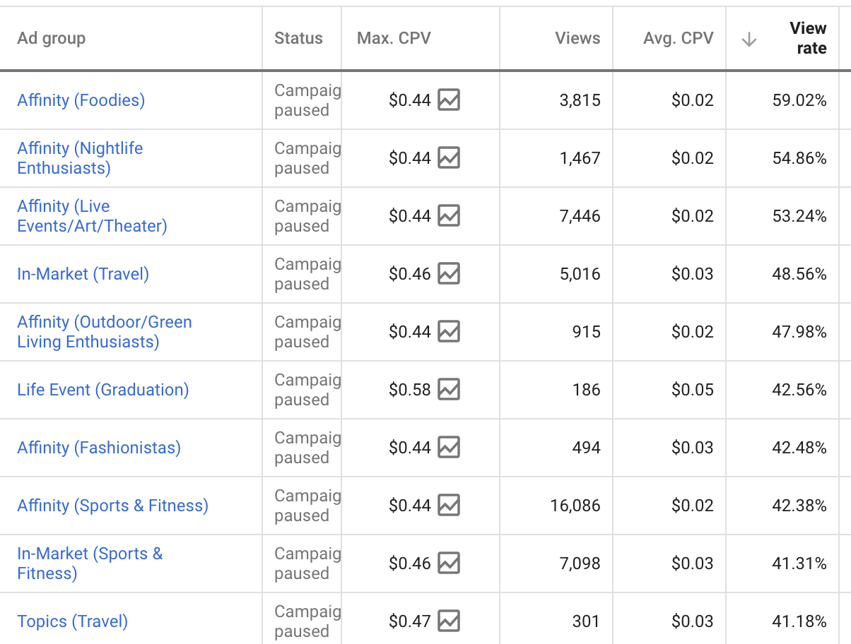Viewport: 851px width, 644px height.
Task: Click the view rate 42.48%
Action: tap(799, 448)
